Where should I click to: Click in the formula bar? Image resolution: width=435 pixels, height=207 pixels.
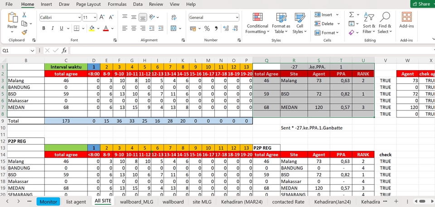pos(251,50)
